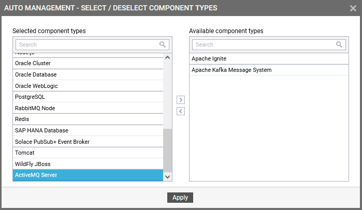
Task: Apply the component type selection
Action: [180, 198]
